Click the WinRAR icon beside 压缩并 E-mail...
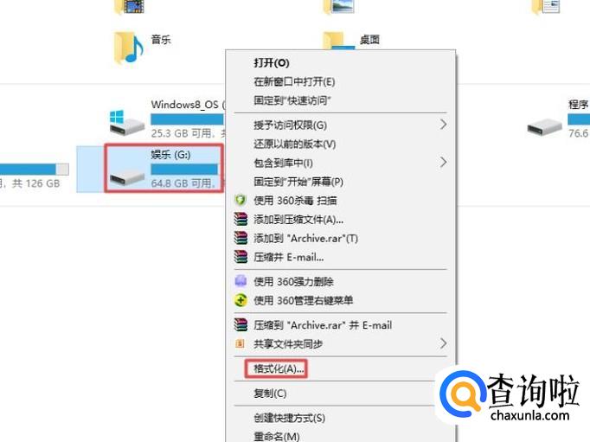Viewport: 590px width, 442px height. (240, 257)
